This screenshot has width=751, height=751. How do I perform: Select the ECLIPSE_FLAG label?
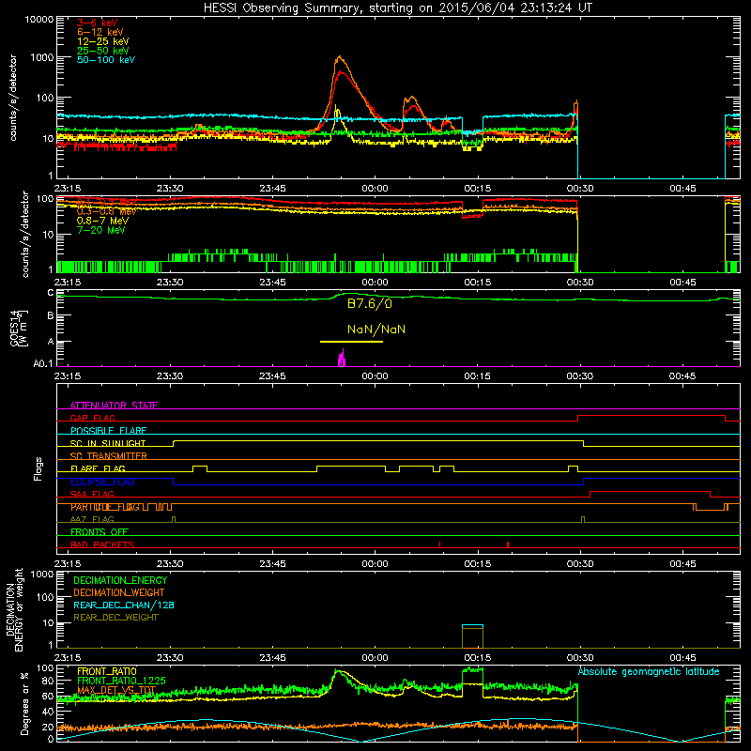click(102, 482)
